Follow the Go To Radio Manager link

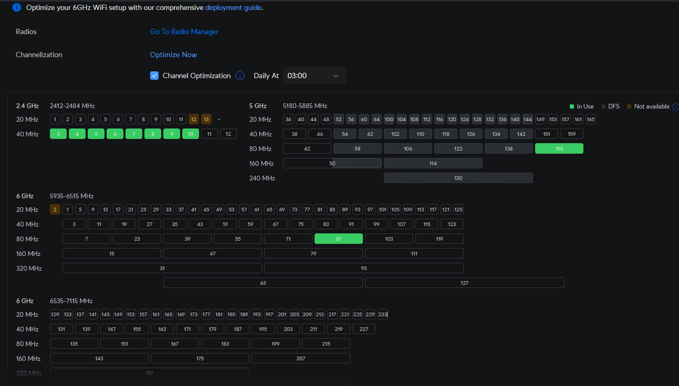(184, 31)
